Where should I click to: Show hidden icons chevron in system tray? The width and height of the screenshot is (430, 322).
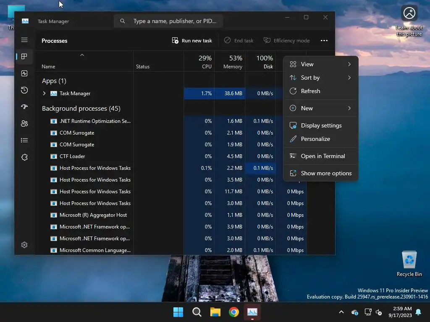pyautogui.click(x=341, y=312)
